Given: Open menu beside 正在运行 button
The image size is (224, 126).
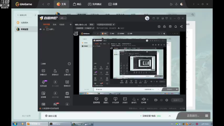Looking at the screenshot, I should [x=207, y=116].
